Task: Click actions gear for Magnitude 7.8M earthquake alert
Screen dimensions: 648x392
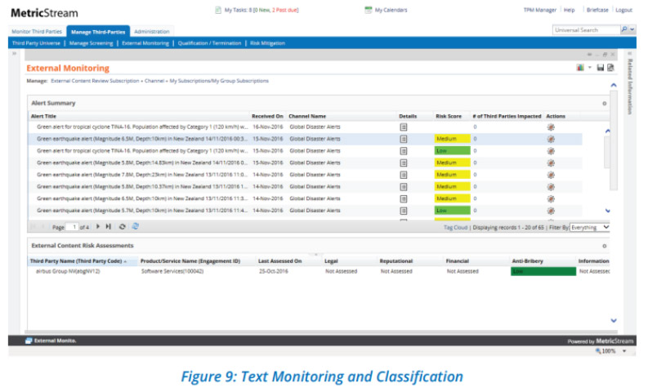Action: (x=551, y=175)
